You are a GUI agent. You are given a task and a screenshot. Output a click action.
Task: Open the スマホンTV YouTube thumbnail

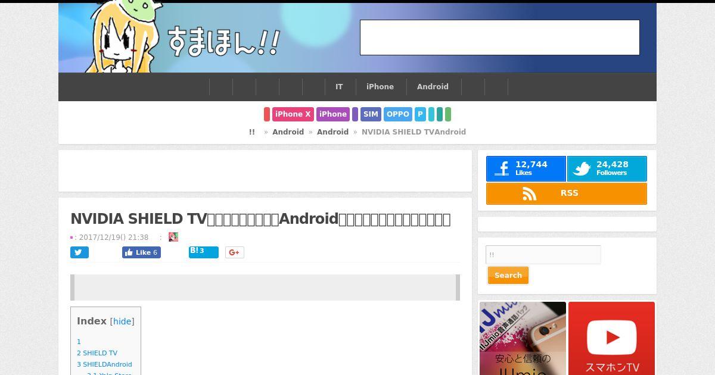(611, 338)
